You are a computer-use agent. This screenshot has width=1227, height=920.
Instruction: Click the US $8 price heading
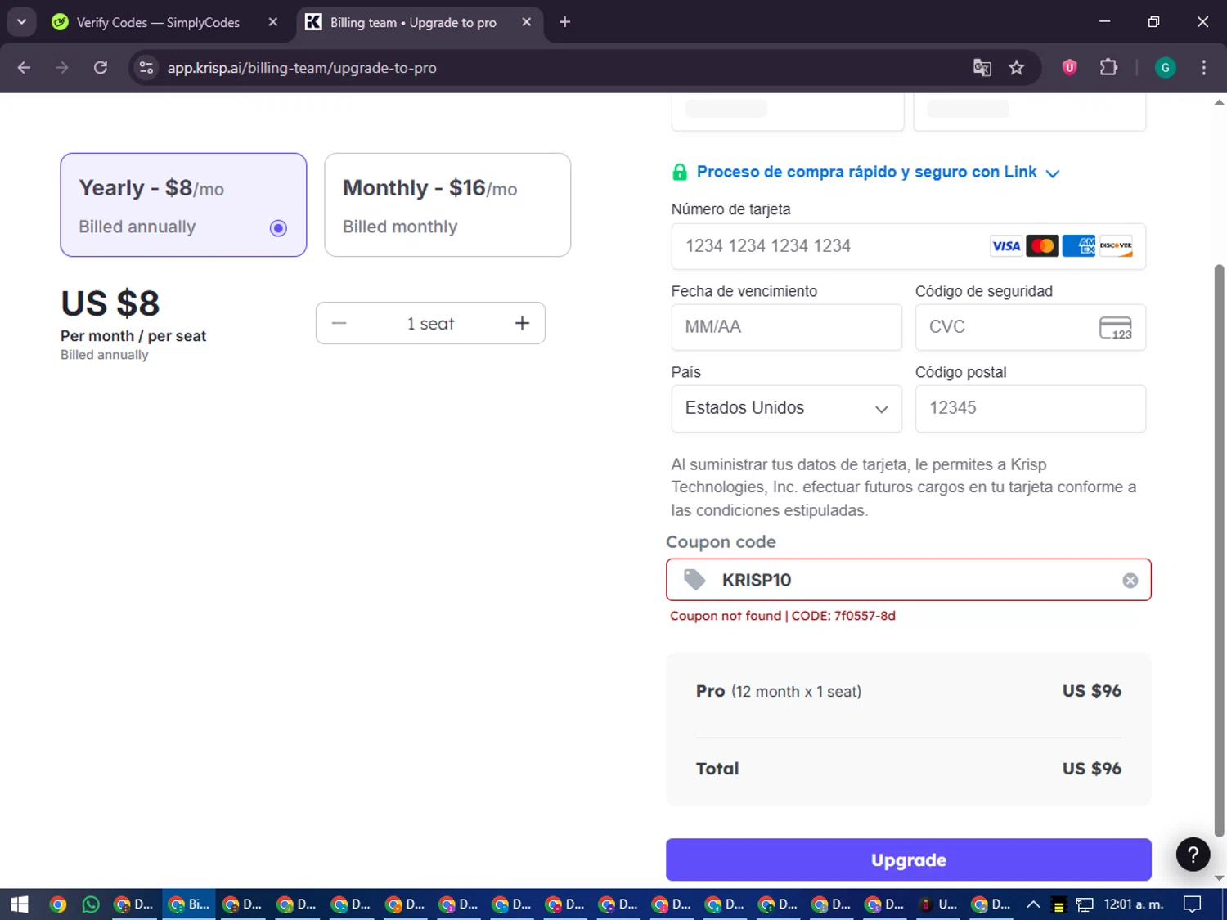110,303
